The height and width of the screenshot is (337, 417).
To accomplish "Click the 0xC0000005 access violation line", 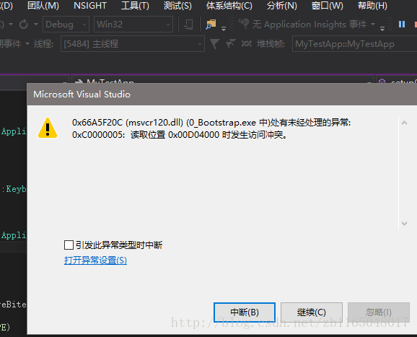I will point(180,135).
